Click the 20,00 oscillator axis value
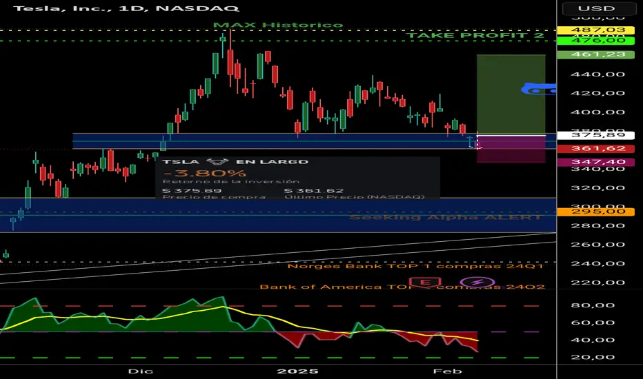643x379 pixels. pyautogui.click(x=593, y=357)
